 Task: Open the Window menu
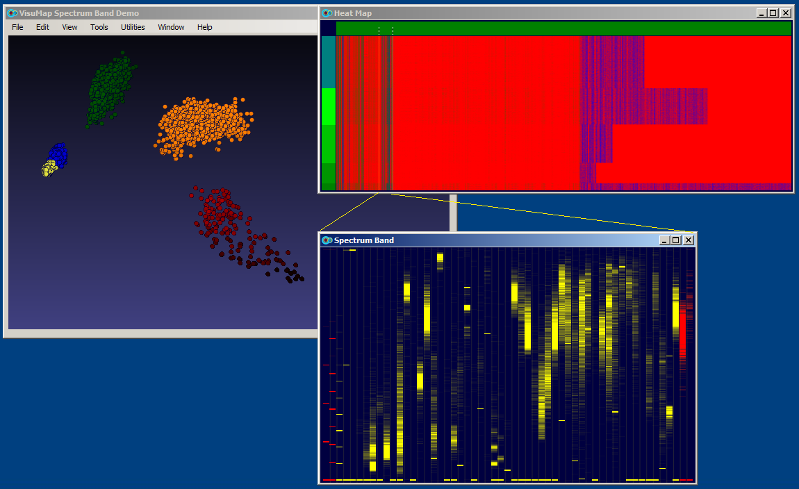point(171,27)
